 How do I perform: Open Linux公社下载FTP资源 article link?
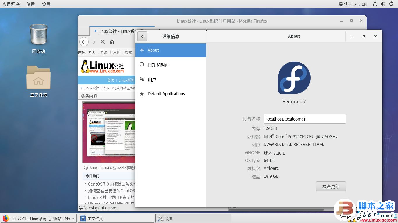(112, 197)
